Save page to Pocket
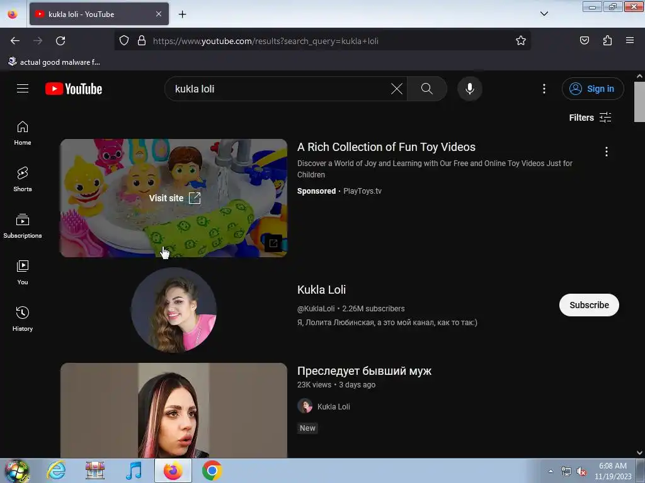 click(x=584, y=40)
